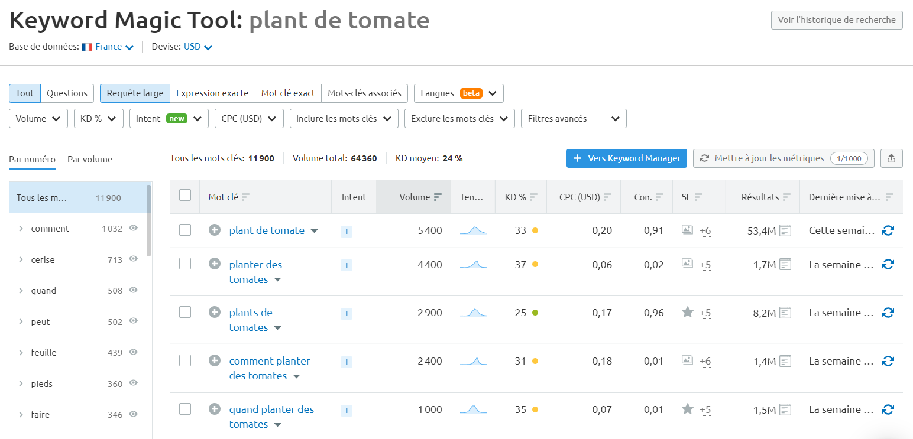The width and height of the screenshot is (913, 439).
Task: Check the 'plants de tomates' row checkbox
Action: pos(185,312)
